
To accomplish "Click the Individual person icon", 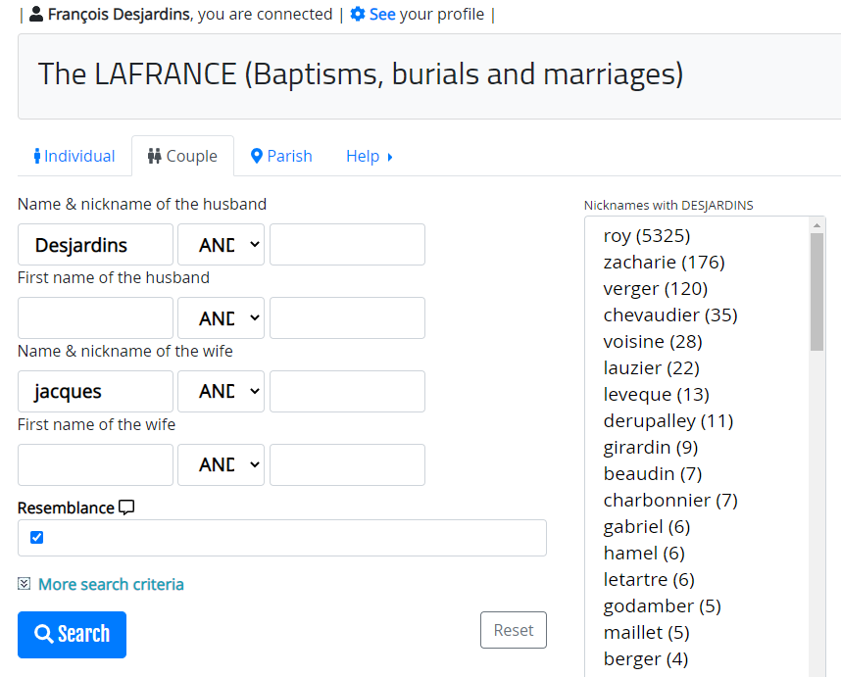I will click(37, 156).
